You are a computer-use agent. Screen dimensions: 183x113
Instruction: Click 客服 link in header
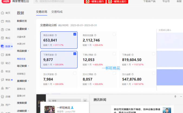[x=179, y=1]
